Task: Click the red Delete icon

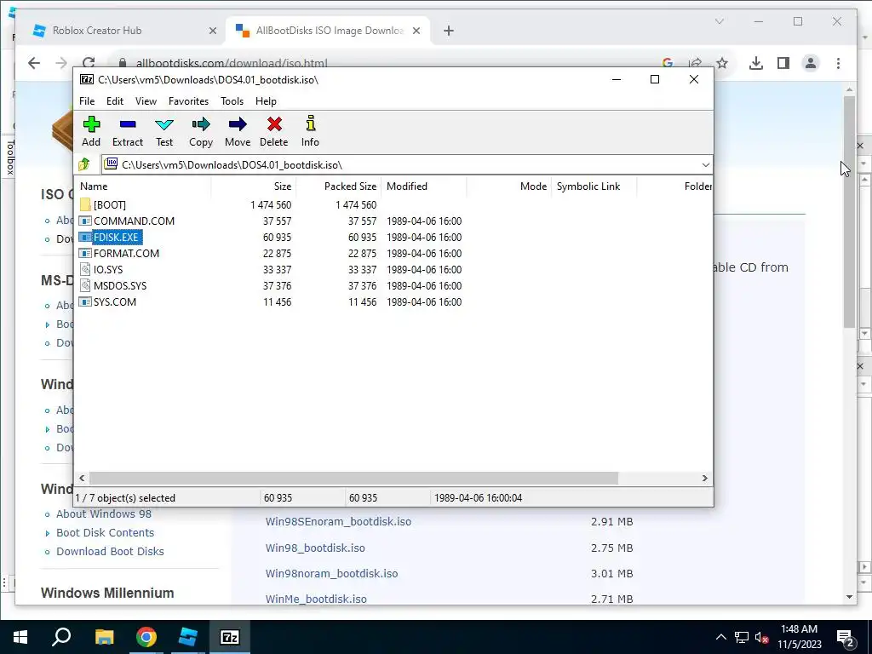Action: pyautogui.click(x=274, y=124)
